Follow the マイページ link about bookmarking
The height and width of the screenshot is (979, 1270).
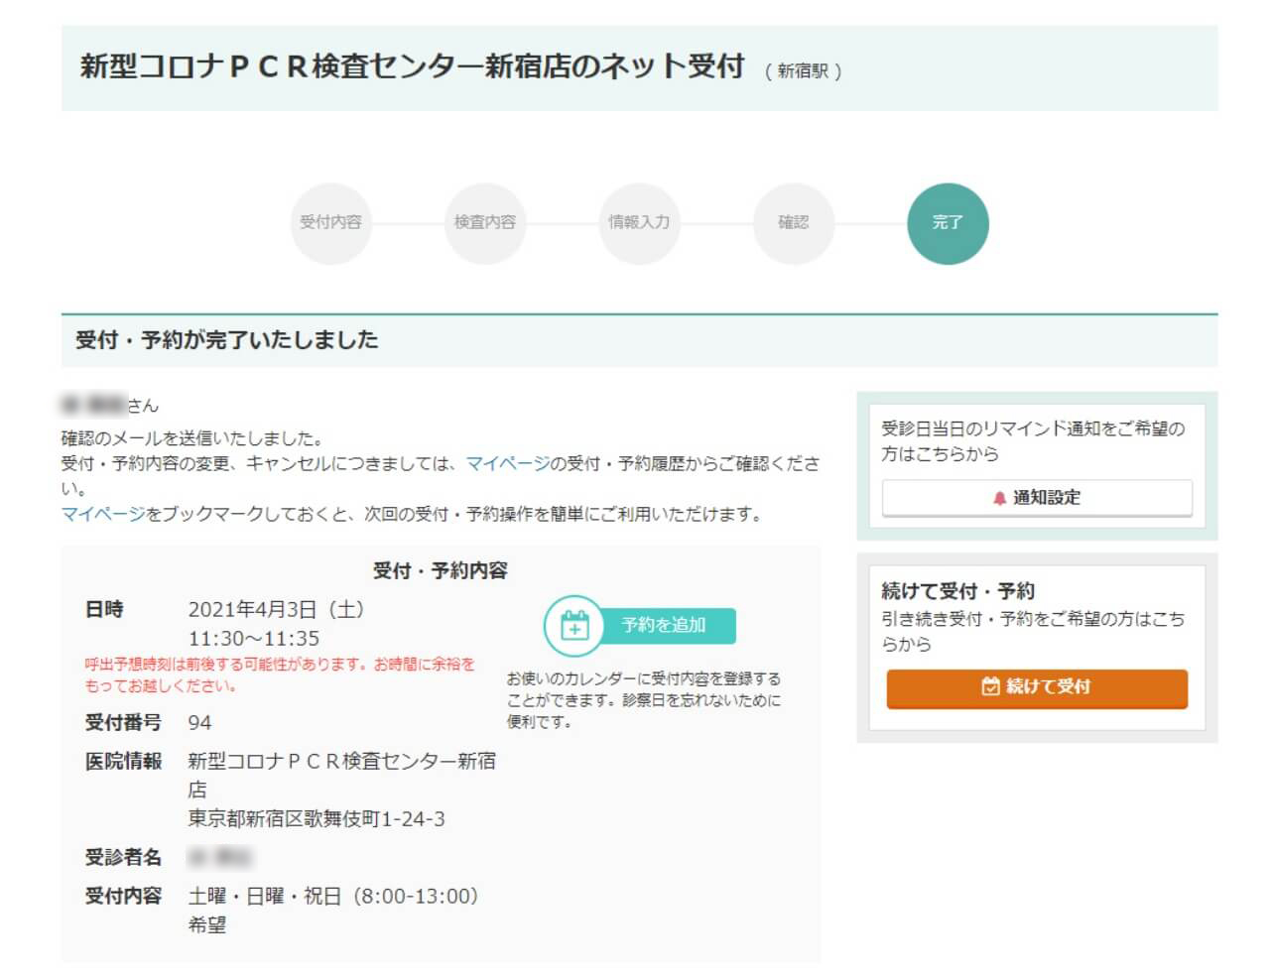pos(103,514)
